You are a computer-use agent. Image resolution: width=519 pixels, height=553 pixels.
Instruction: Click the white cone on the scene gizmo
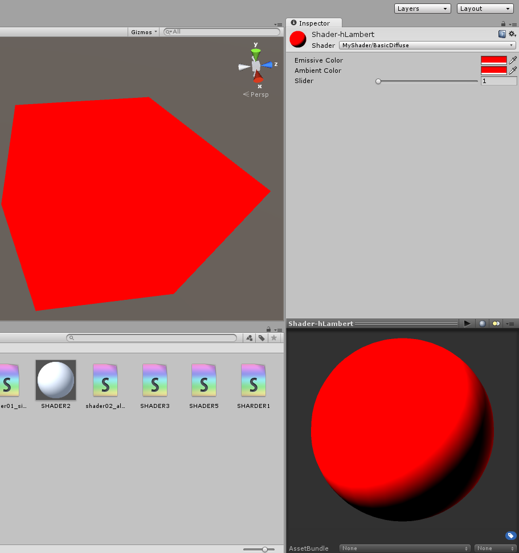click(244, 67)
